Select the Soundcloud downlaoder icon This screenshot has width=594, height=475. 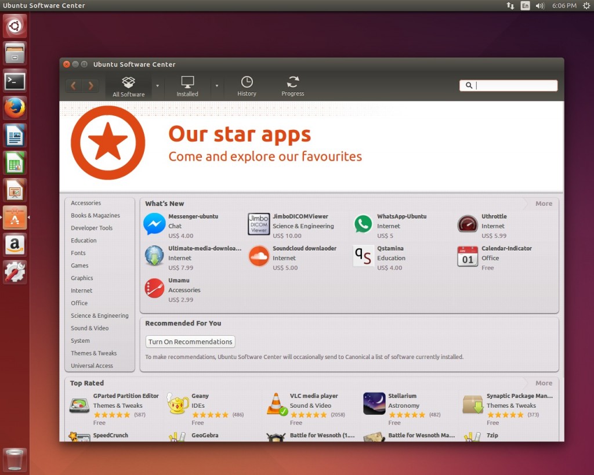coord(258,256)
